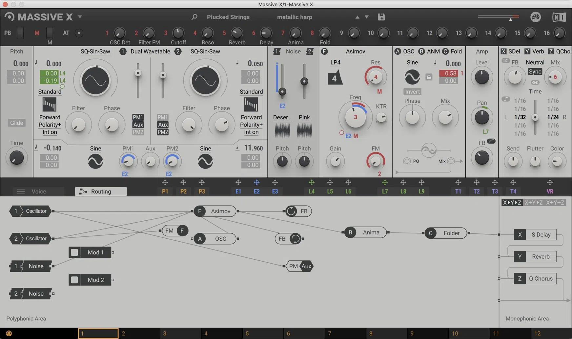Viewport: 572px width, 339px height.
Task: Click the delay link chain icon
Action: [x=535, y=82]
